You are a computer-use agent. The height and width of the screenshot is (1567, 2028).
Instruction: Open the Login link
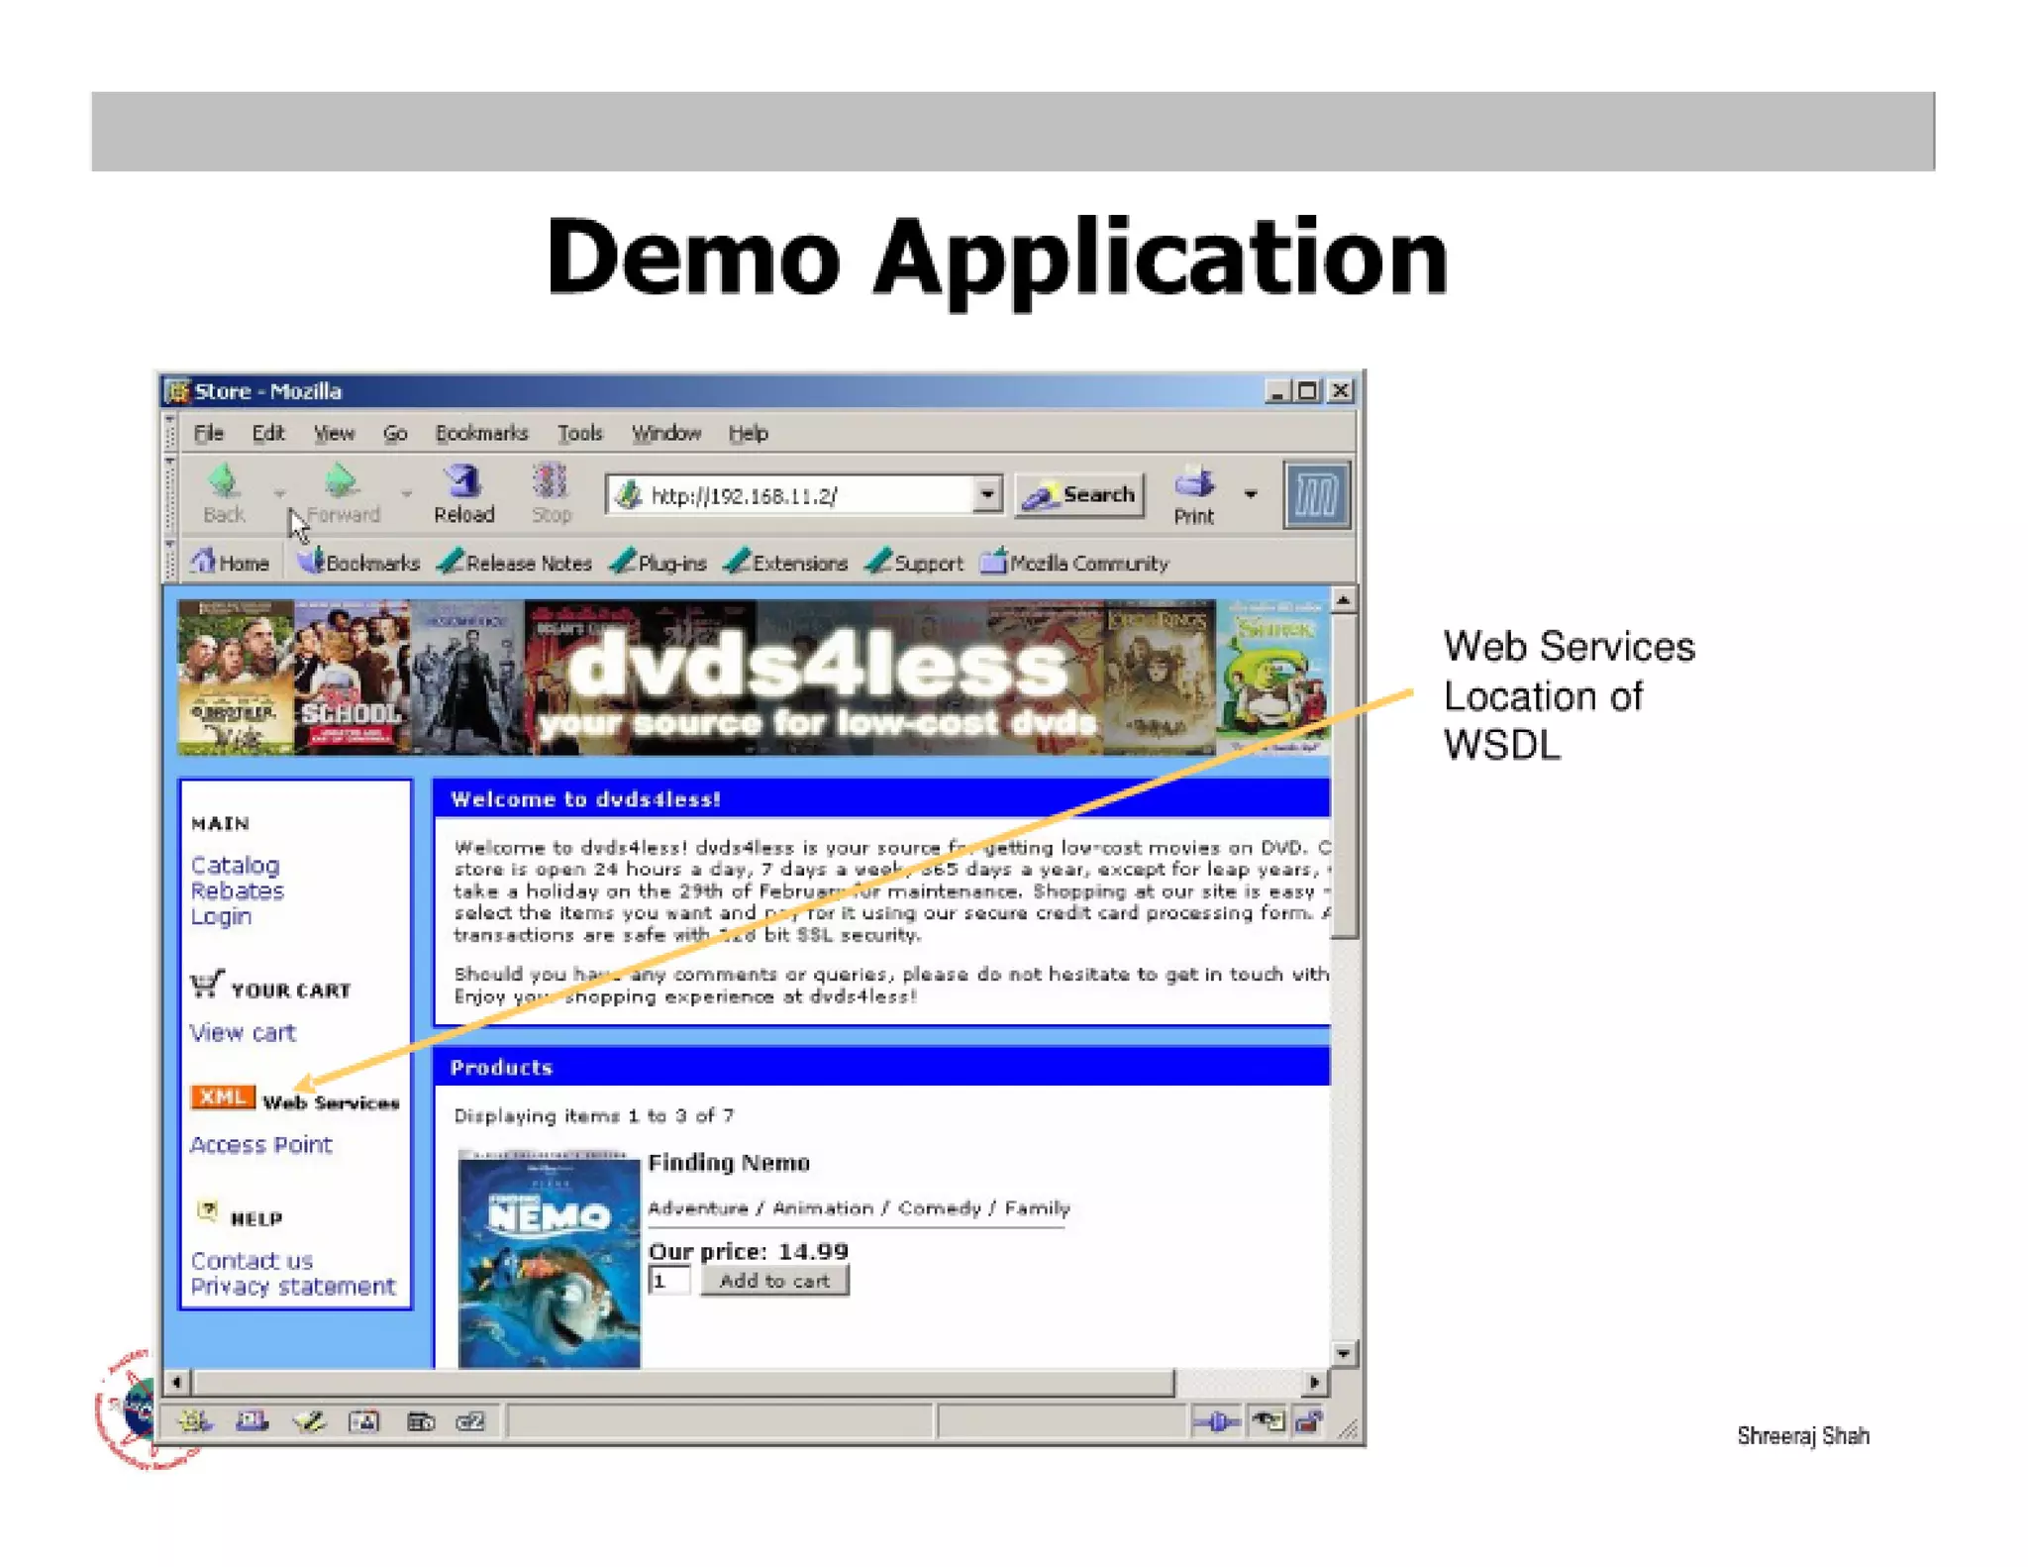coord(221,916)
